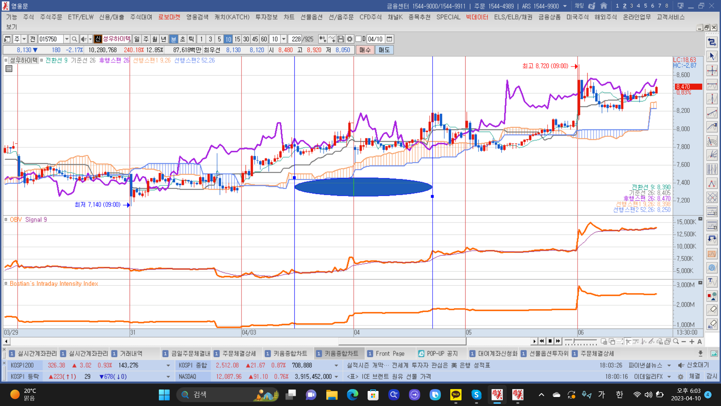The height and width of the screenshot is (406, 721).
Task: Click the 매도 sell button
Action: pos(384,50)
